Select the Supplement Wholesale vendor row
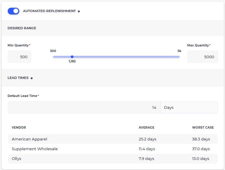Viewport: 225px width, 170px height. pyautogui.click(x=113, y=149)
